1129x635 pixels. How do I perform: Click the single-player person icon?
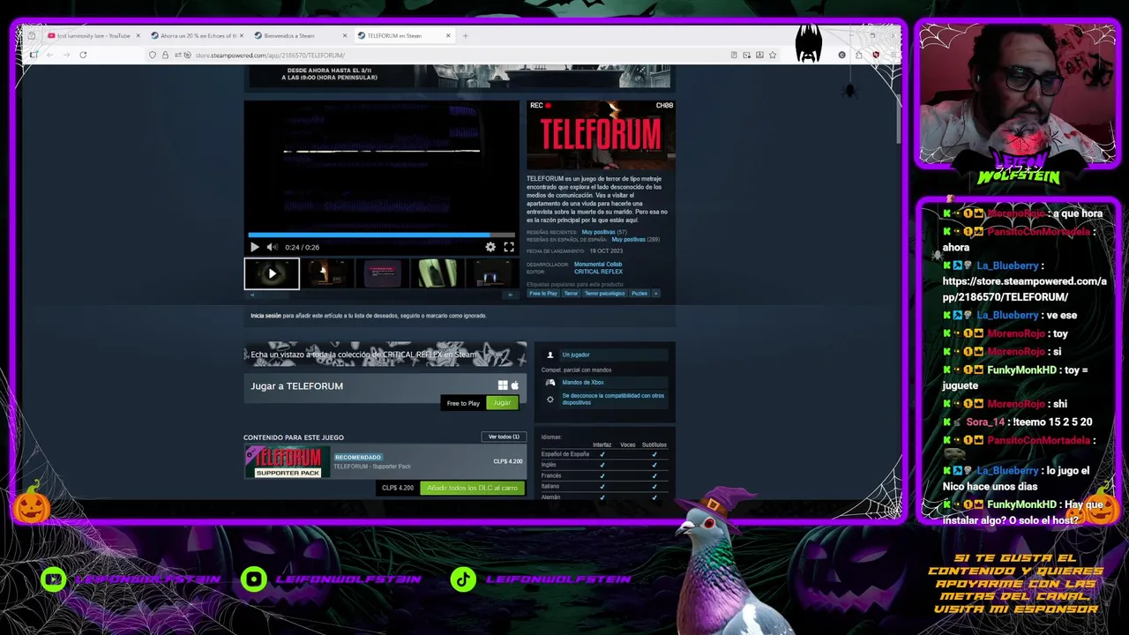[x=550, y=355]
